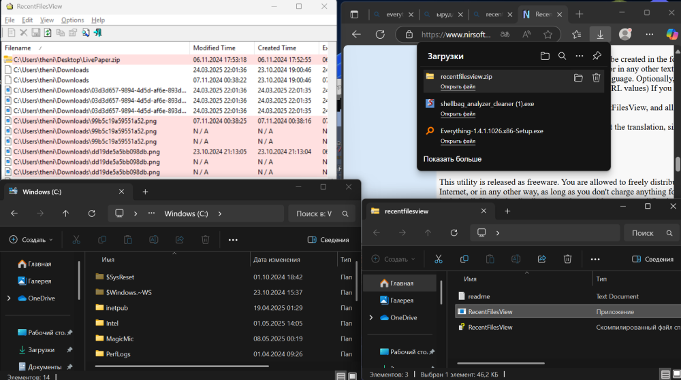
Task: Click the Properties icon in RecentFilesView toolbar
Action: pos(73,33)
